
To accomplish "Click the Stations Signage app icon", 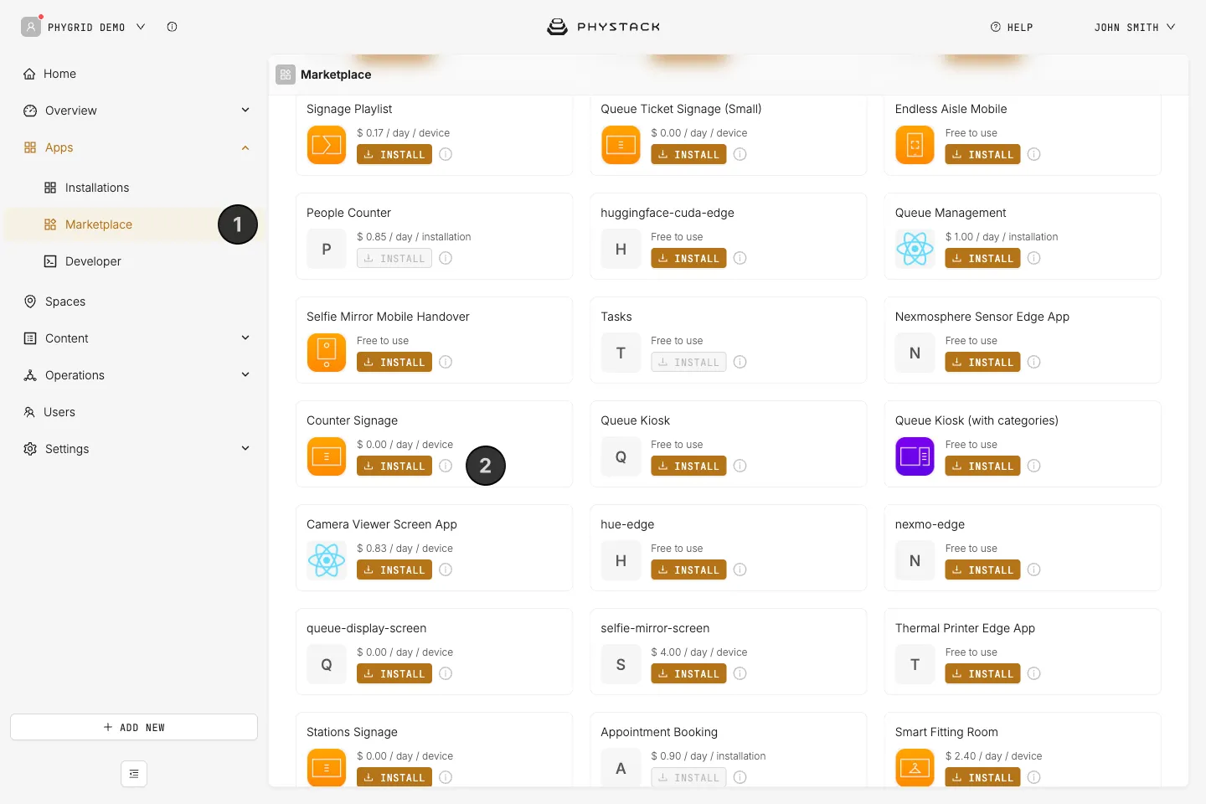I will 327,768.
